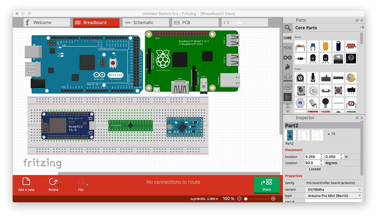Image resolution: width=386 pixels, height=218 pixels.
Task: Open the parts search magnifier
Action: (x=288, y=28)
